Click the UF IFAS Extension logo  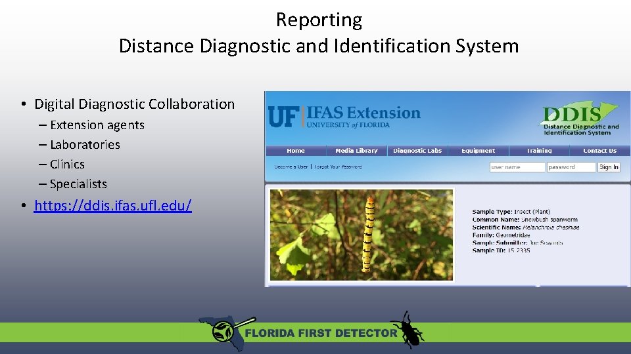pos(344,117)
